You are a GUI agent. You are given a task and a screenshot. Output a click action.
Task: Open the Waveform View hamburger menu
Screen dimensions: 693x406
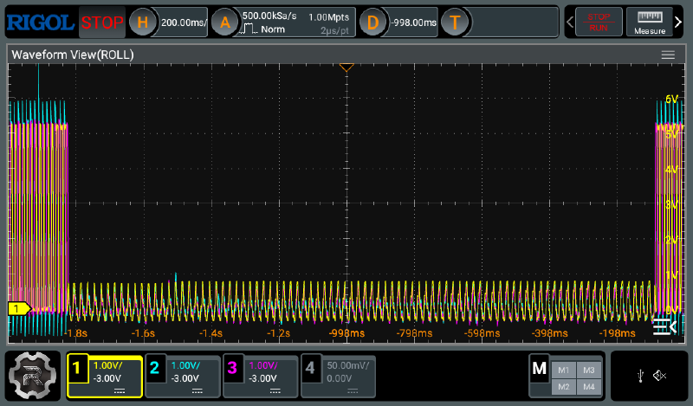(668, 55)
